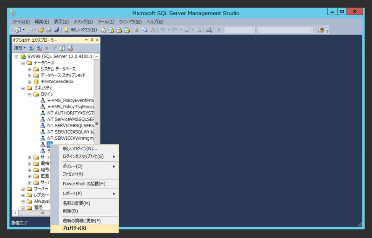Click the Copy toolbar icon
The height and width of the screenshot is (238, 372).
pos(145,30)
